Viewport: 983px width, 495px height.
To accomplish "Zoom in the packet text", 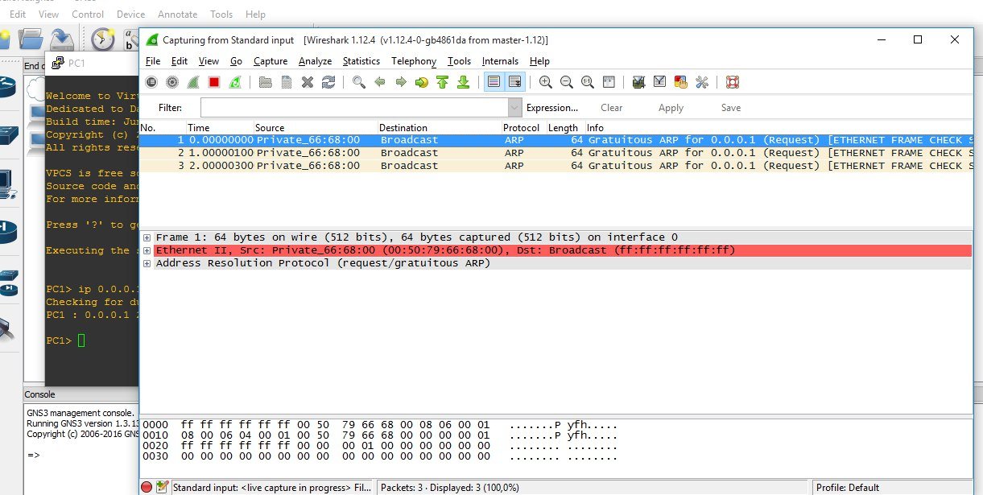I will point(546,82).
